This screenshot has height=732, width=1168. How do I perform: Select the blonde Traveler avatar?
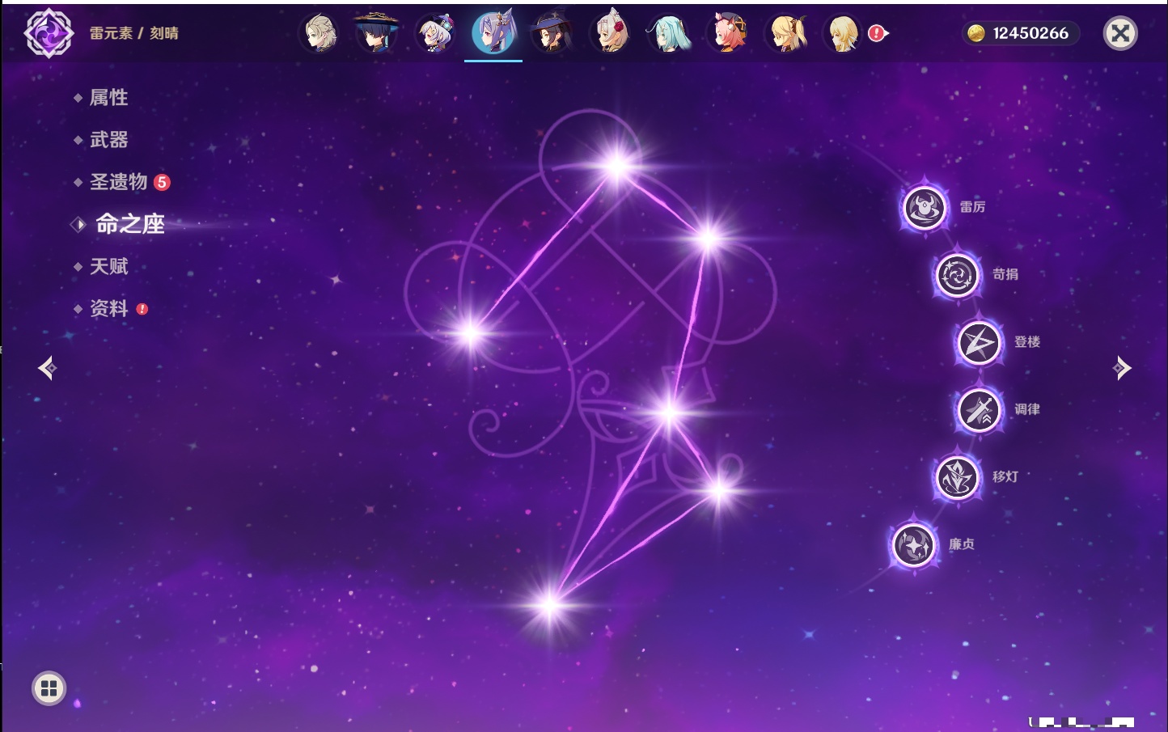pos(843,33)
